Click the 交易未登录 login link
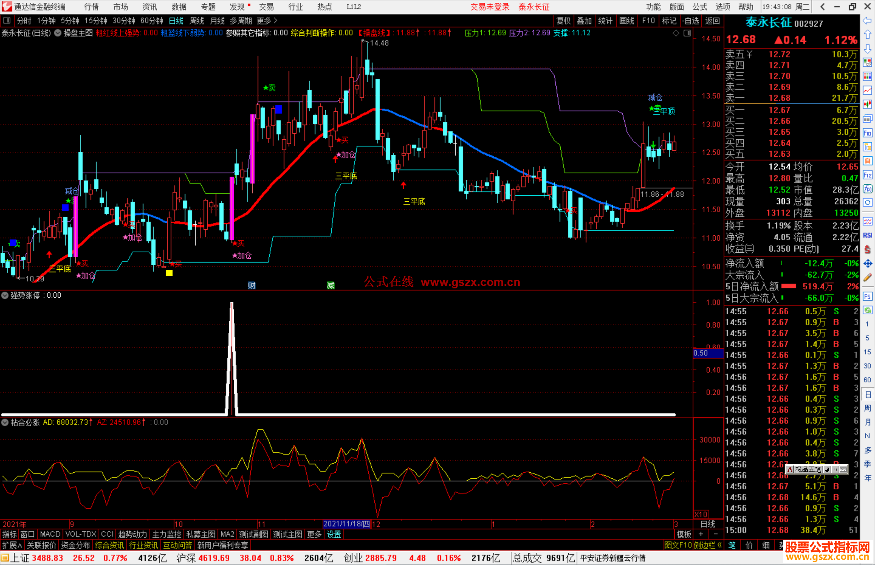The height and width of the screenshot is (565, 875). coord(490,7)
